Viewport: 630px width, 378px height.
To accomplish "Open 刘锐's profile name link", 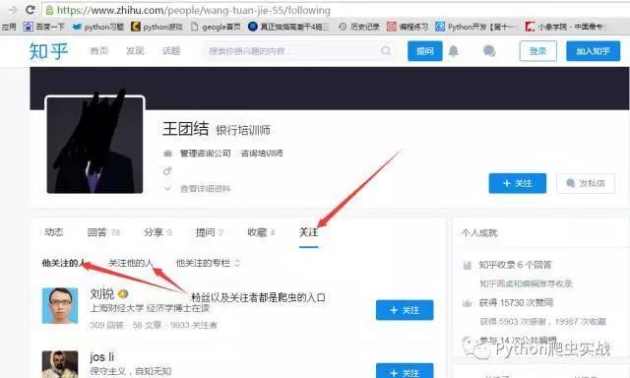I will (102, 293).
